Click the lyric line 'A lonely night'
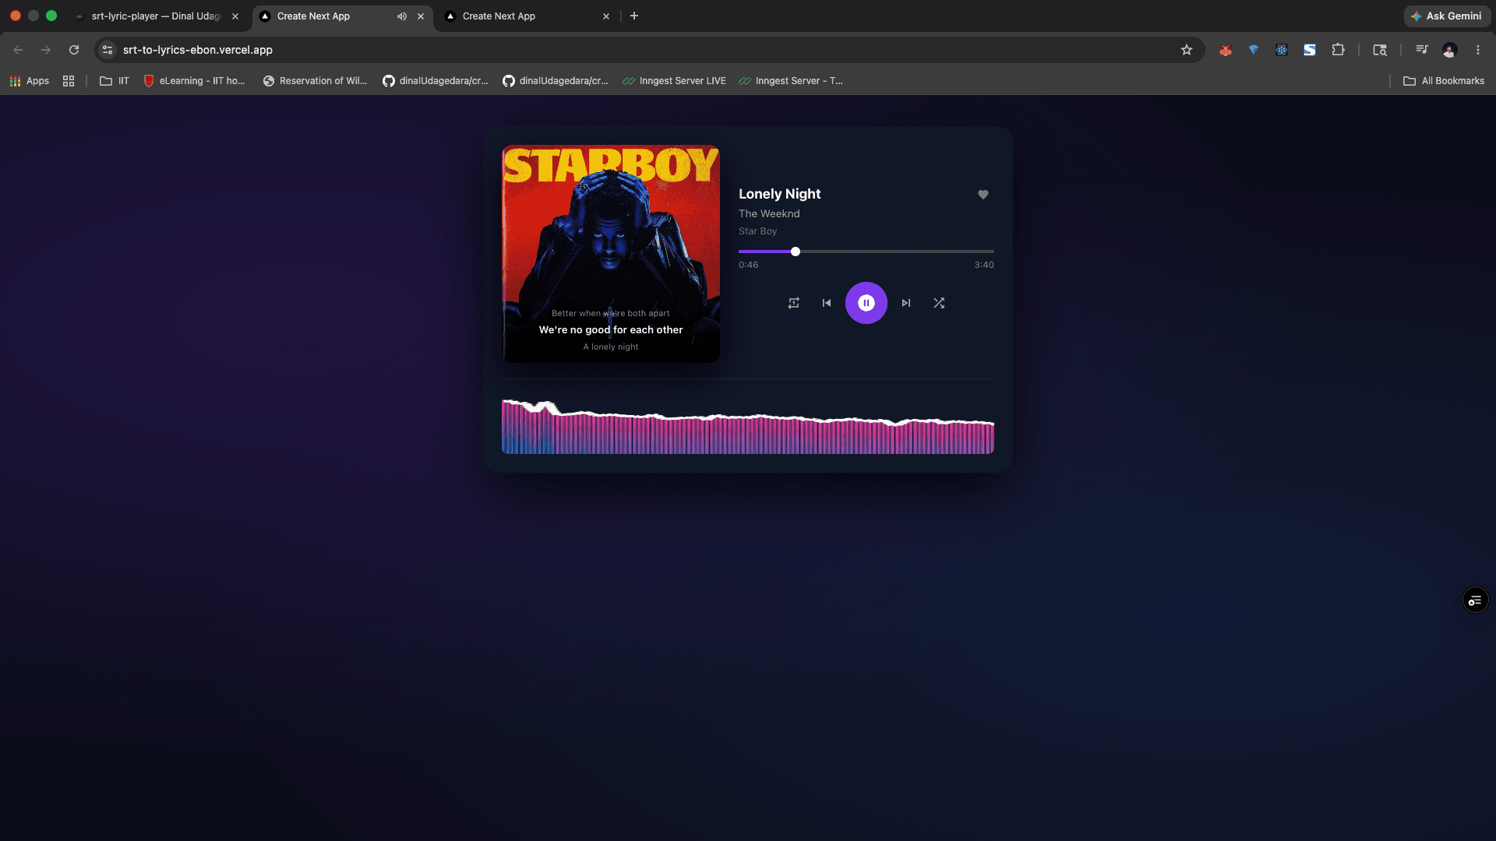The height and width of the screenshot is (841, 1496). [x=611, y=347]
